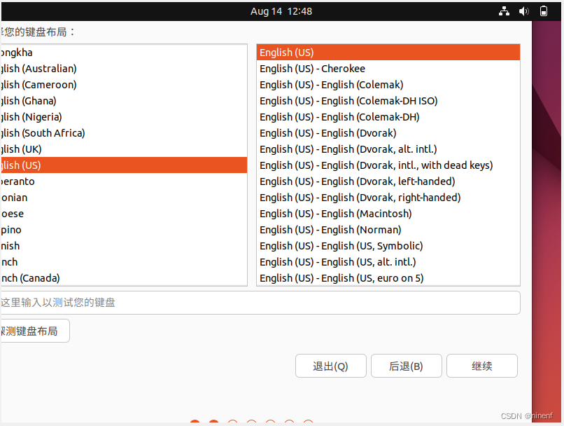Choose the Estonian entry in left list
Image resolution: width=564 pixels, height=426 pixels.
coord(124,198)
